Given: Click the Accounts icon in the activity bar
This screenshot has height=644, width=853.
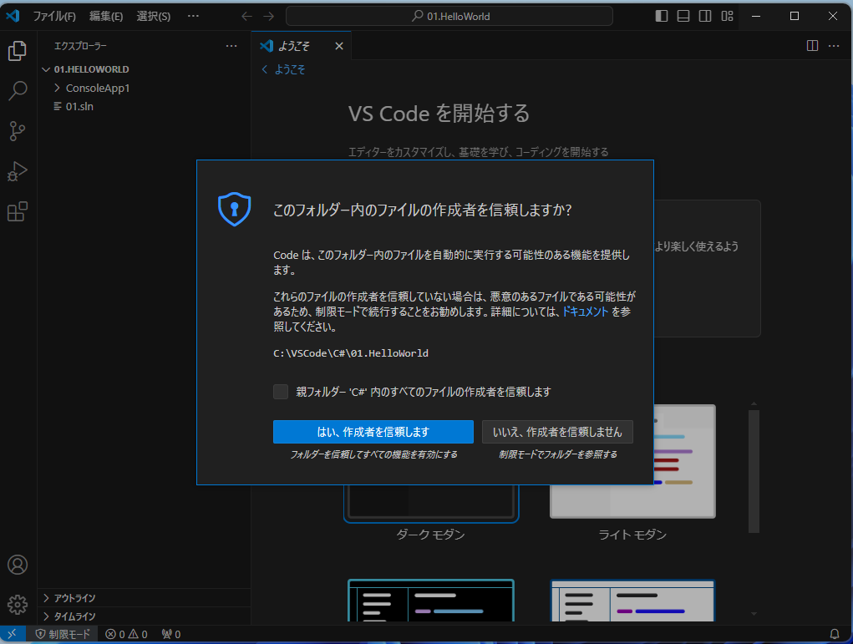Looking at the screenshot, I should [18, 565].
